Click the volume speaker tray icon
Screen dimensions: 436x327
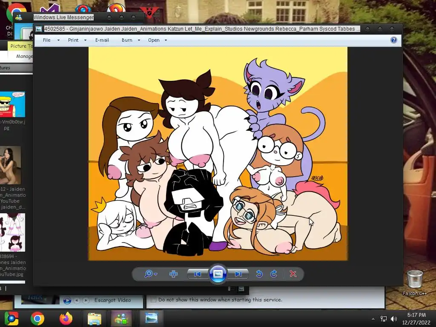coord(394,319)
